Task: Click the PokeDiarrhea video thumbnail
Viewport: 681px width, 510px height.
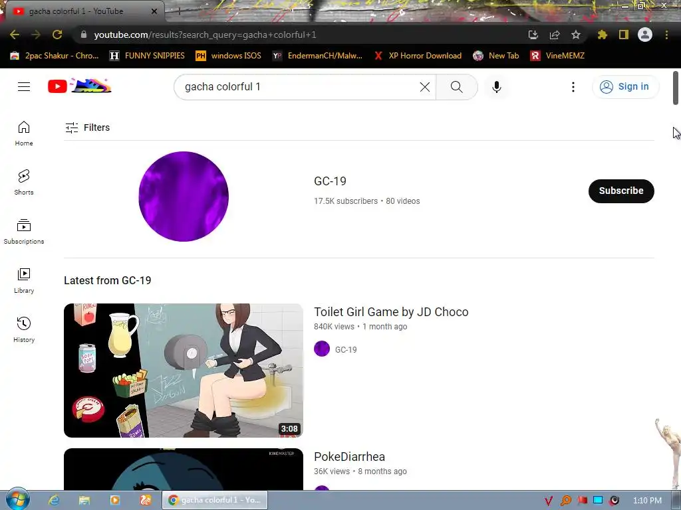Action: pyautogui.click(x=184, y=469)
